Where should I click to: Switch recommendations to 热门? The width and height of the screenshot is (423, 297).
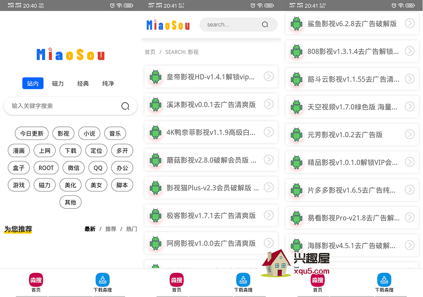coord(131,229)
